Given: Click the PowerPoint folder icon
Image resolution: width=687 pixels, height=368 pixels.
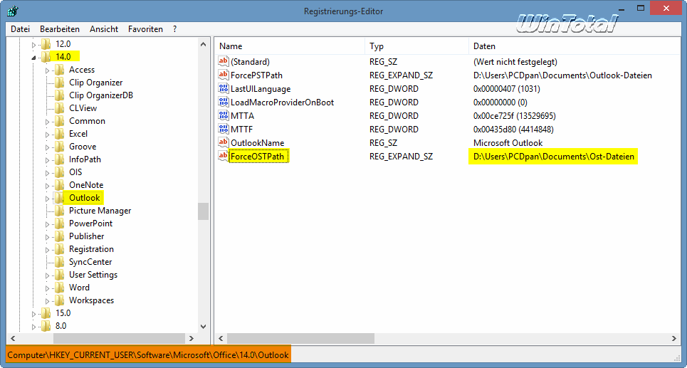Looking at the screenshot, I should point(60,224).
